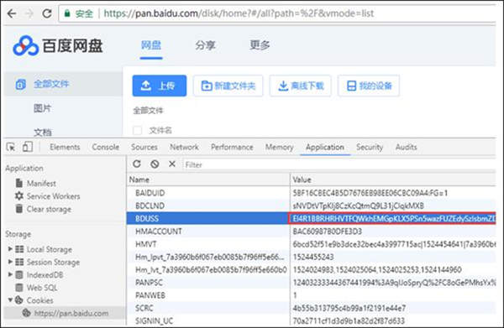Click the browser forward arrow
Screen dimensions: 504x328
point(29,13)
